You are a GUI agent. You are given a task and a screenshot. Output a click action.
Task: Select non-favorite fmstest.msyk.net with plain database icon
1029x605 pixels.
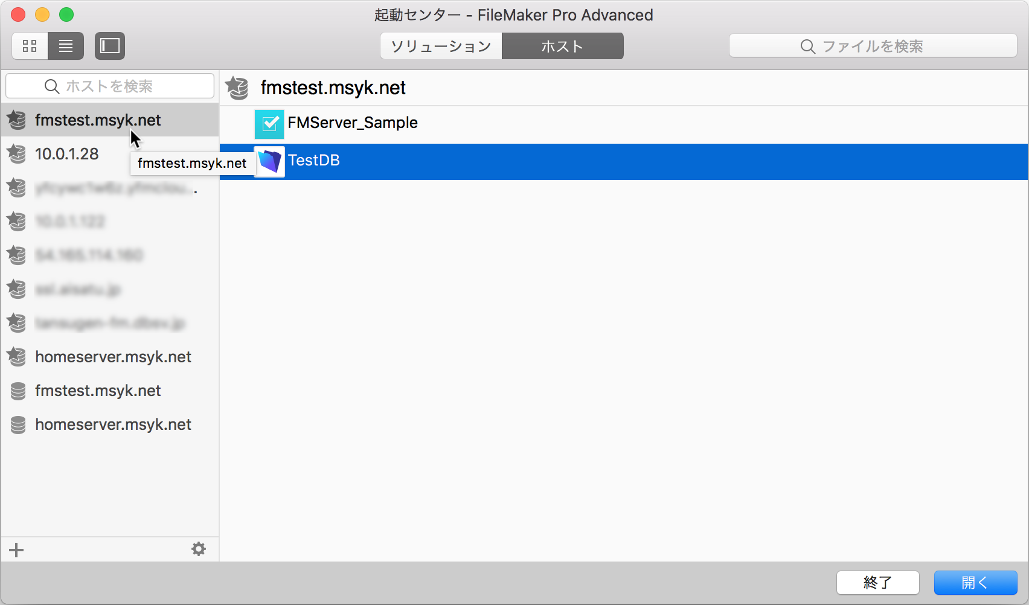pyautogui.click(x=110, y=390)
